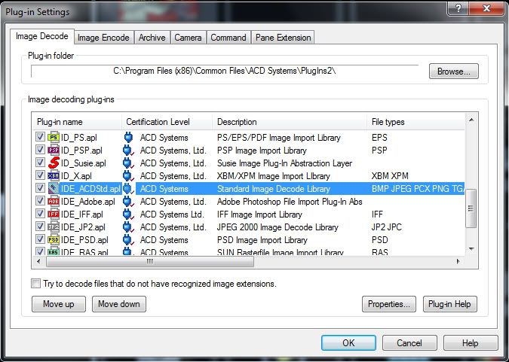Click the Move up button

click(59, 304)
